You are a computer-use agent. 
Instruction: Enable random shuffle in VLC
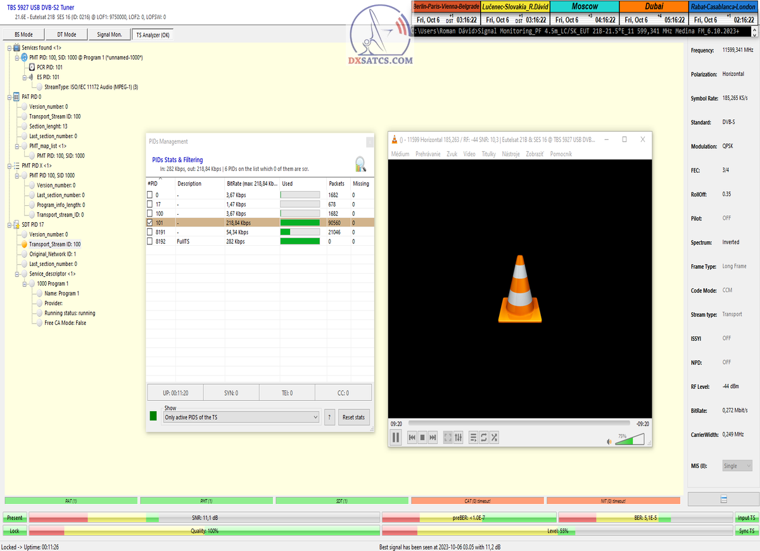point(495,437)
